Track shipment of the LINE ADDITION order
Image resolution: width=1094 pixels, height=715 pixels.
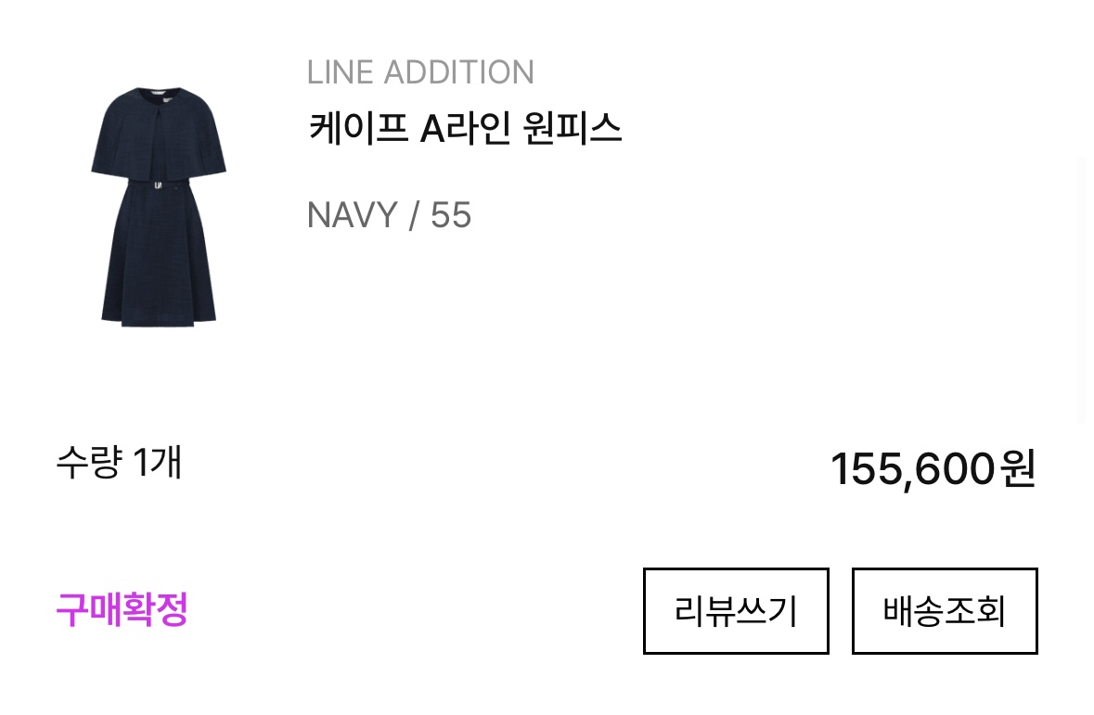click(945, 611)
